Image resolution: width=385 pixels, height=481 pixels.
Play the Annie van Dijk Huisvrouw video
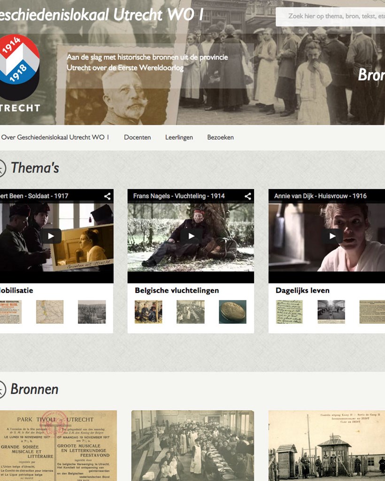click(x=332, y=236)
